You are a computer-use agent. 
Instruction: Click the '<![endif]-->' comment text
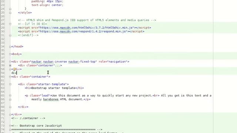pos(28,35)
